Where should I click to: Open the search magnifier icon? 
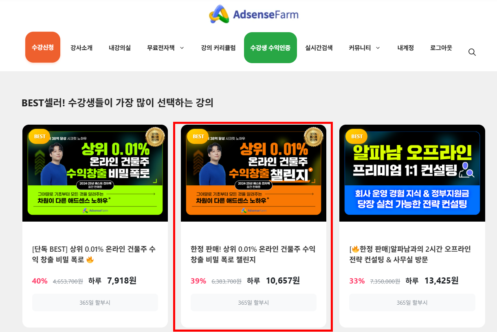pos(472,52)
